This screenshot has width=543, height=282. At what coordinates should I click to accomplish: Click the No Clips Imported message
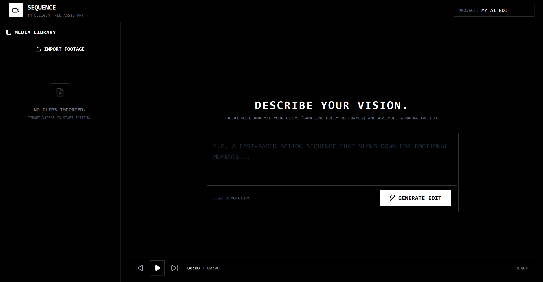(x=60, y=110)
